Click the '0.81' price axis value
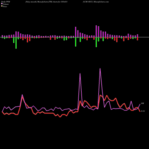 [143, 111]
